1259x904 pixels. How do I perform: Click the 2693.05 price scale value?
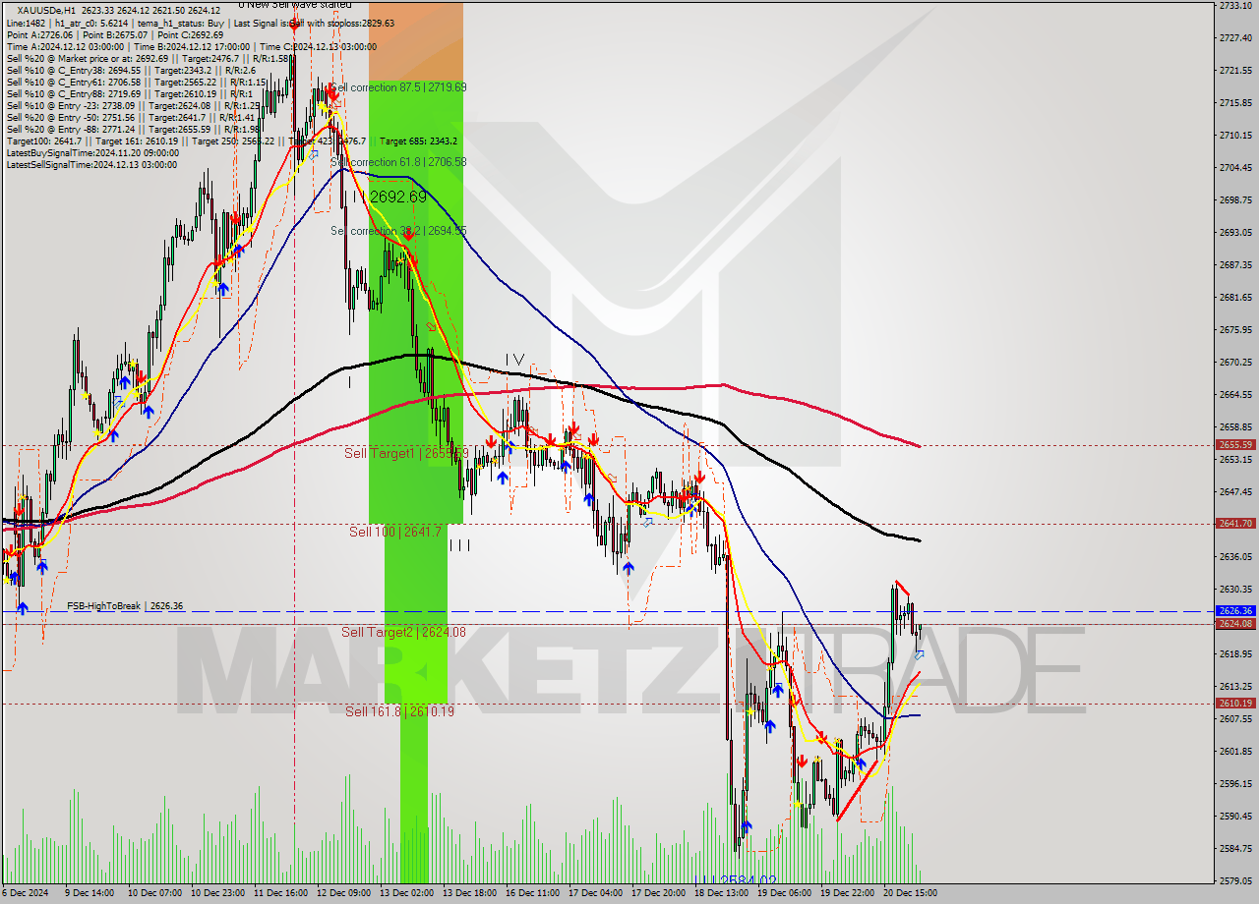(x=1235, y=232)
